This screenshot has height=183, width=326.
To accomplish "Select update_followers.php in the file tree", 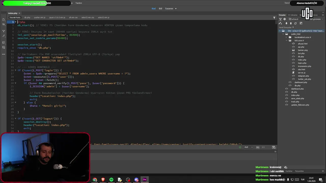I will (300, 105).
